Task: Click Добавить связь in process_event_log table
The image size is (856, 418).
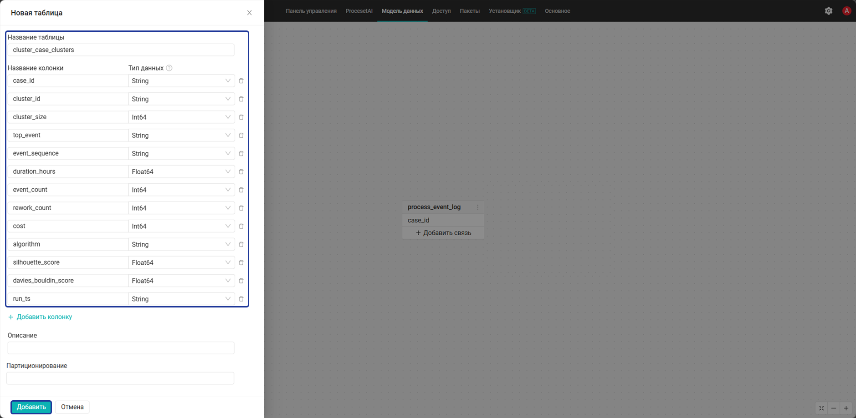Action: point(443,233)
